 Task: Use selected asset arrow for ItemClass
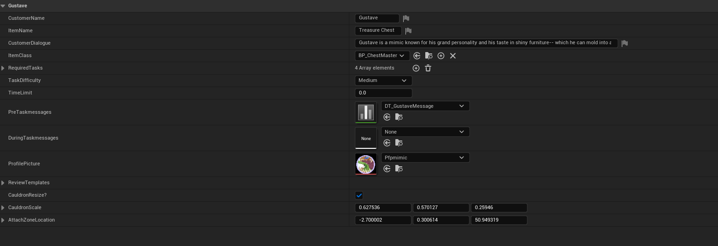tap(417, 56)
